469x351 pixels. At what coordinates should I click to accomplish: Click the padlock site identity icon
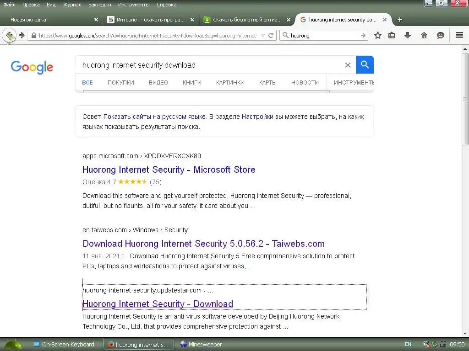coord(34,36)
